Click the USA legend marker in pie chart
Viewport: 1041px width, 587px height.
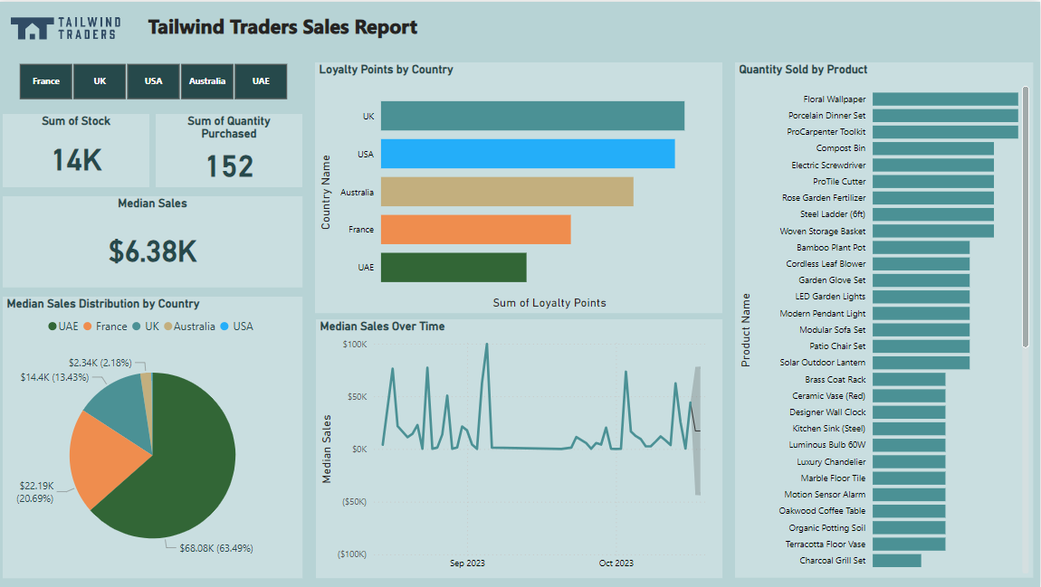pyautogui.click(x=224, y=327)
